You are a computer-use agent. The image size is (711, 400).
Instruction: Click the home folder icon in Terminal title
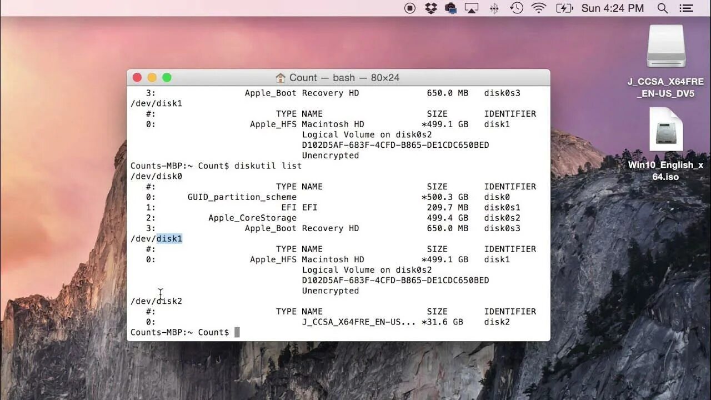click(281, 78)
